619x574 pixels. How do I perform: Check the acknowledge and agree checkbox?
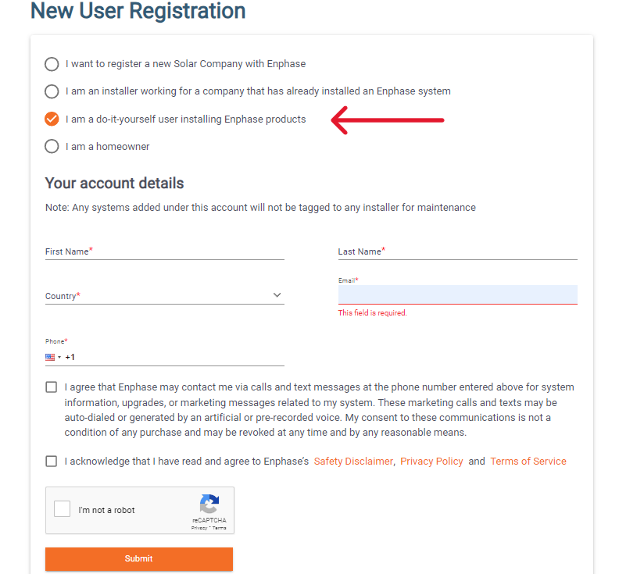coord(52,462)
